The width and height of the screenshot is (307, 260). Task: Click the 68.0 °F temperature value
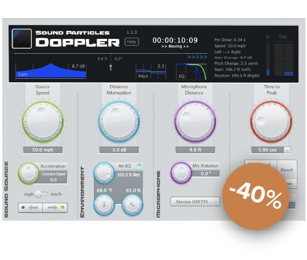[x=105, y=190]
